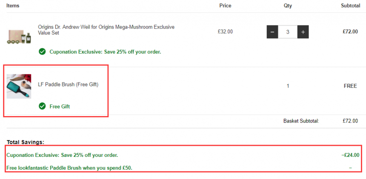Click the green checkmark beside Free Gift

click(x=42, y=107)
